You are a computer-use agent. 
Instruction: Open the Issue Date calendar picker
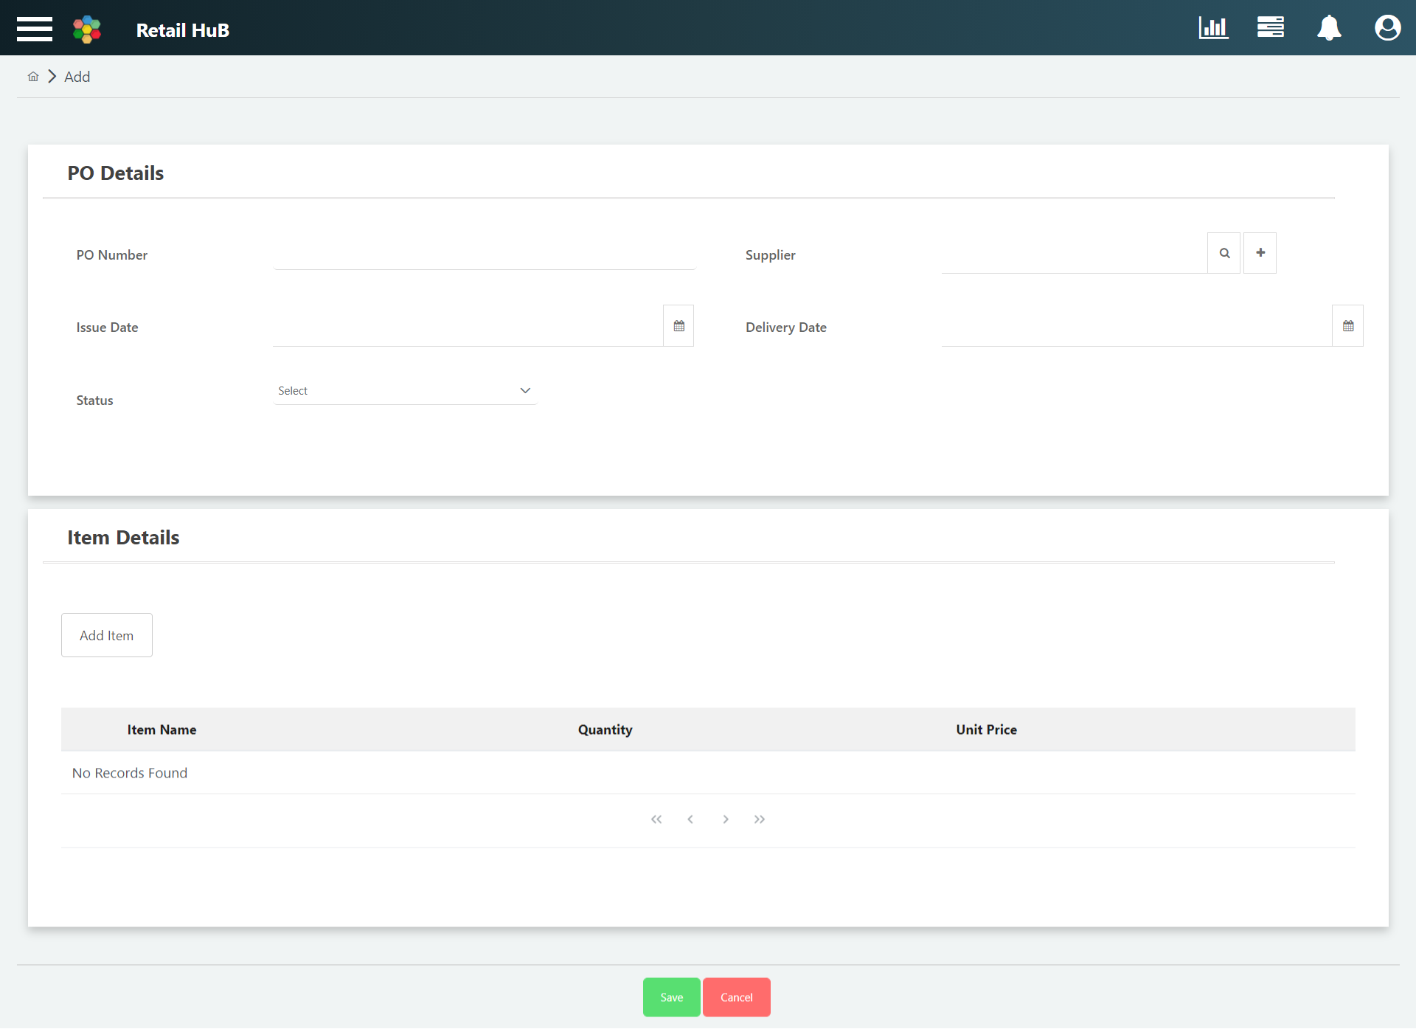click(678, 326)
